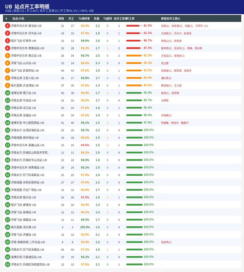The height and width of the screenshot is (272, 244).
Task: Click the title UB 站点开工率明细
Action: pos(27,7)
